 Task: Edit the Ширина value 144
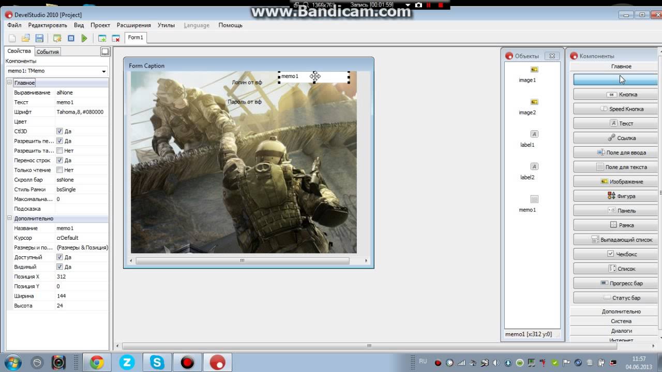82,296
